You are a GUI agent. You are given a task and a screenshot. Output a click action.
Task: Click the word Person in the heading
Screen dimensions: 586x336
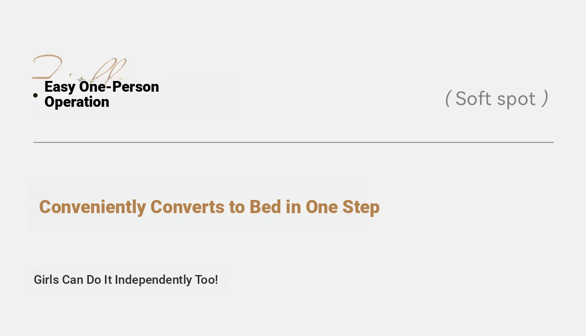pyautogui.click(x=137, y=87)
